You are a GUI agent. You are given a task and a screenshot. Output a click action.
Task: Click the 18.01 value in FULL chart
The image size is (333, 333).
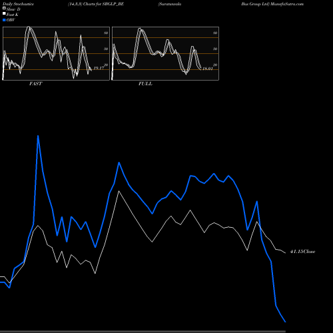(208, 69)
